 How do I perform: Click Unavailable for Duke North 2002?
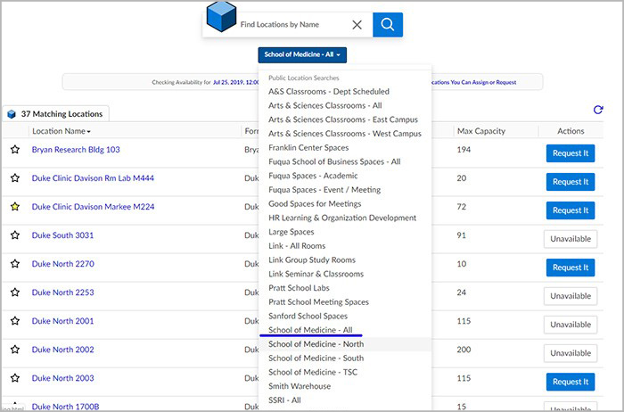[571, 353]
